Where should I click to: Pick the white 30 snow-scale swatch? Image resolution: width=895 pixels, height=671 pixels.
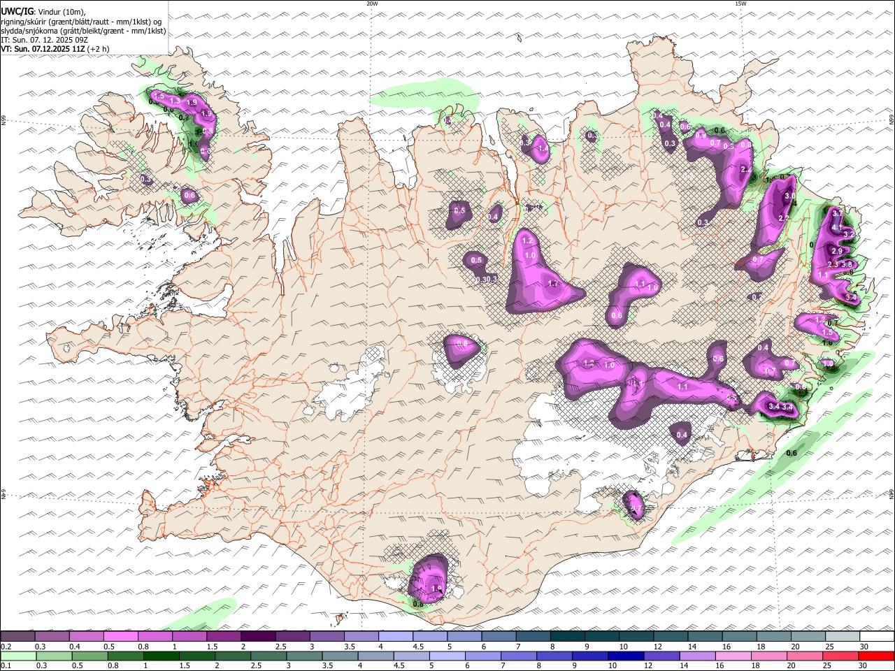[x=876, y=637]
